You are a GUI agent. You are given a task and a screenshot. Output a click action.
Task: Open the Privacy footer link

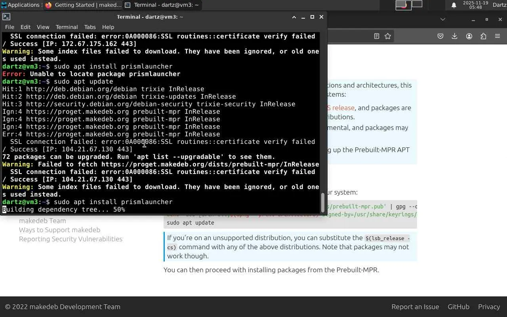point(489,307)
